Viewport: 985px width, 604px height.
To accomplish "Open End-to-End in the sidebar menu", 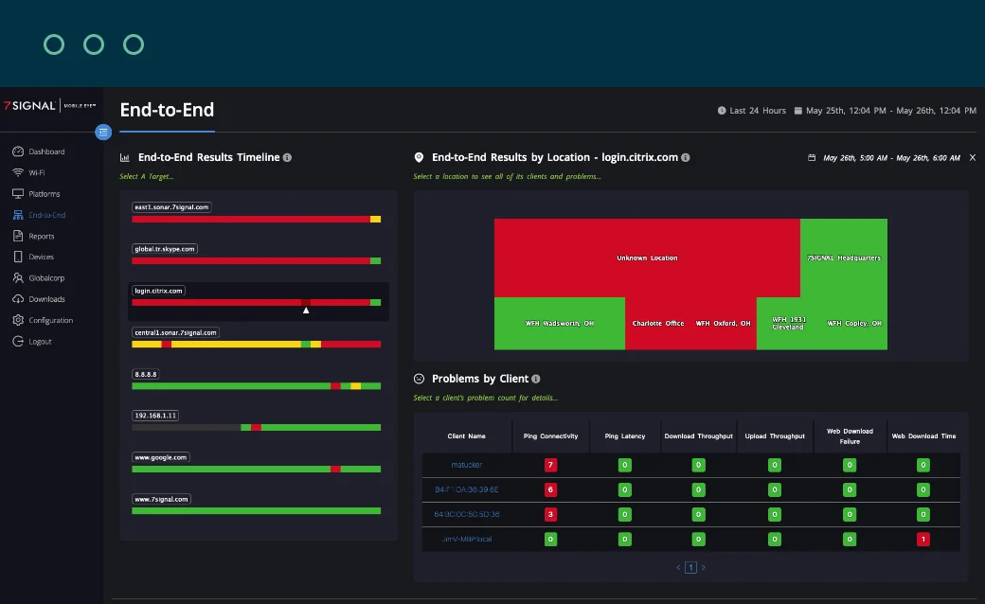I will click(x=46, y=215).
